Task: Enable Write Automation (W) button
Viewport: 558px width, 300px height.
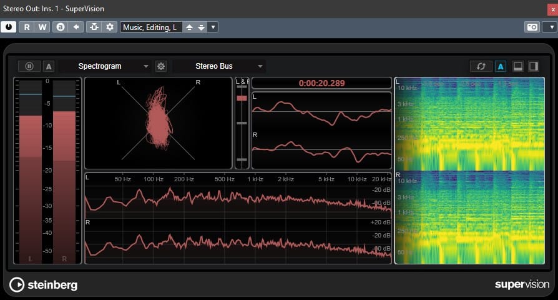Action: pyautogui.click(x=42, y=27)
